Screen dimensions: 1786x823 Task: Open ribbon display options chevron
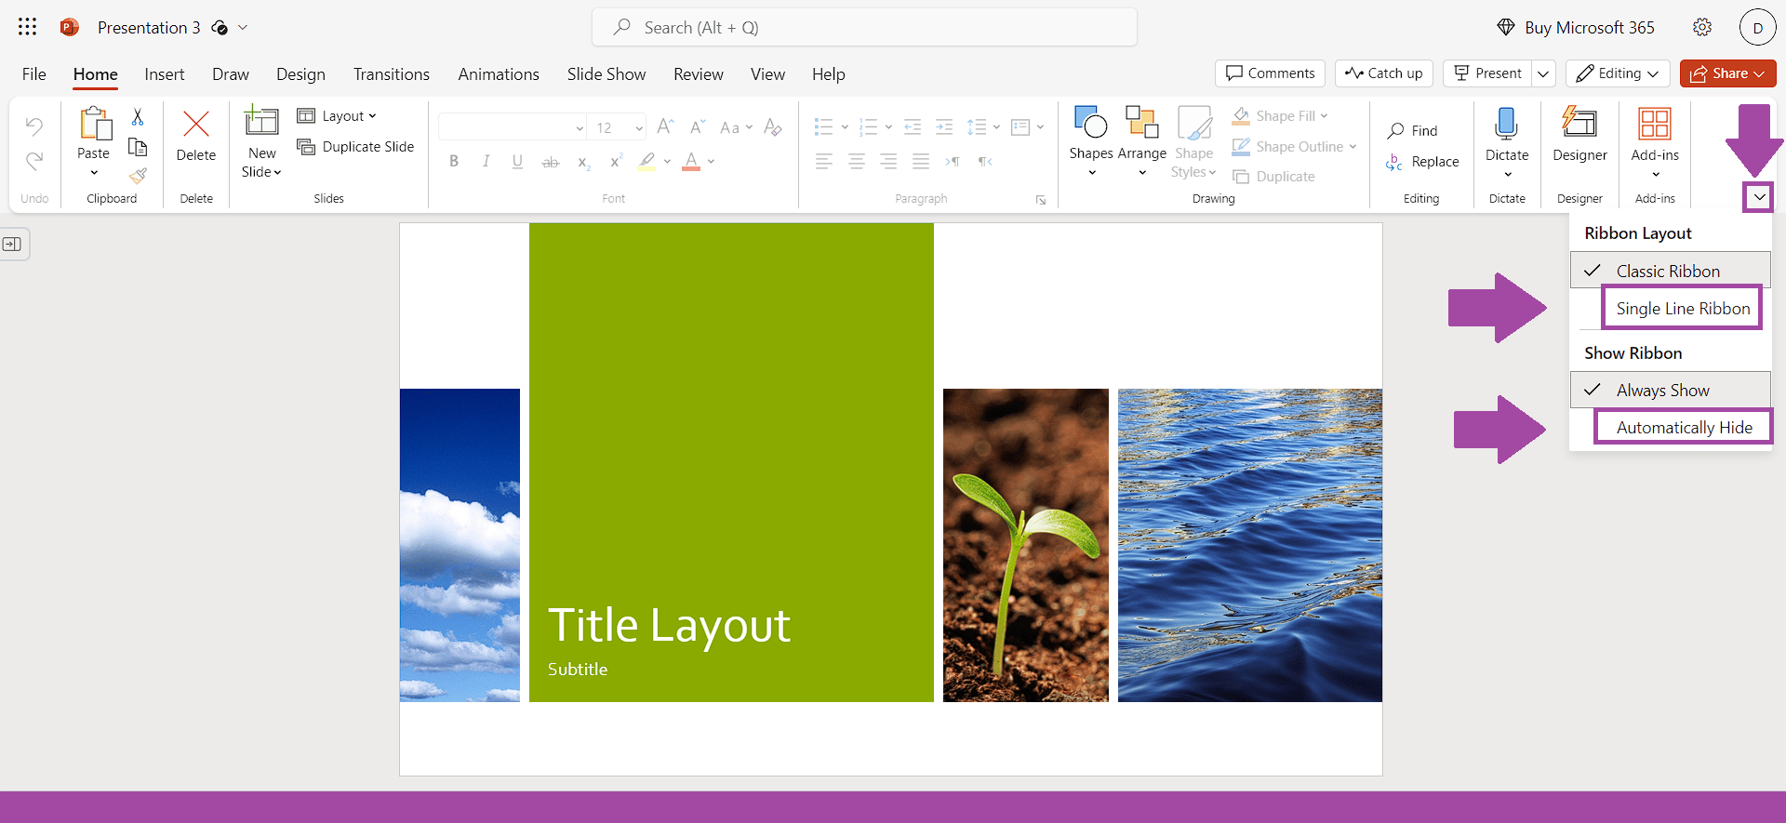tap(1759, 197)
